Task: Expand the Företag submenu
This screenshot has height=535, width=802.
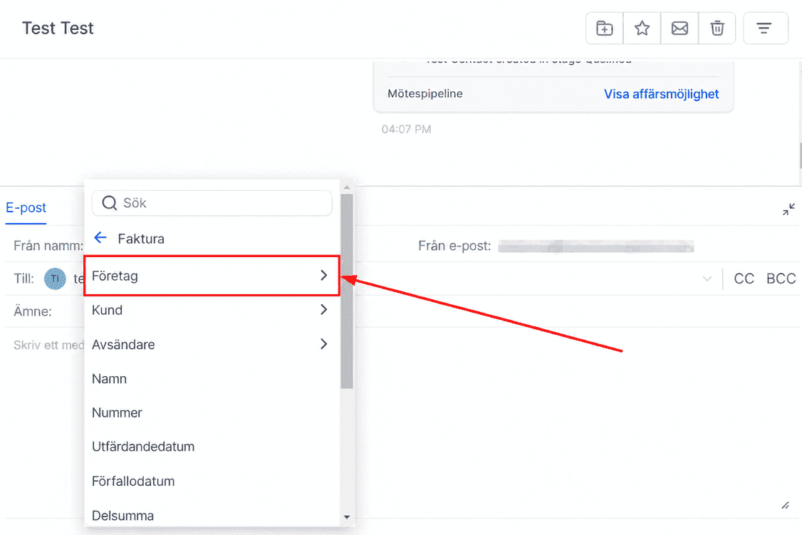Action: point(212,276)
